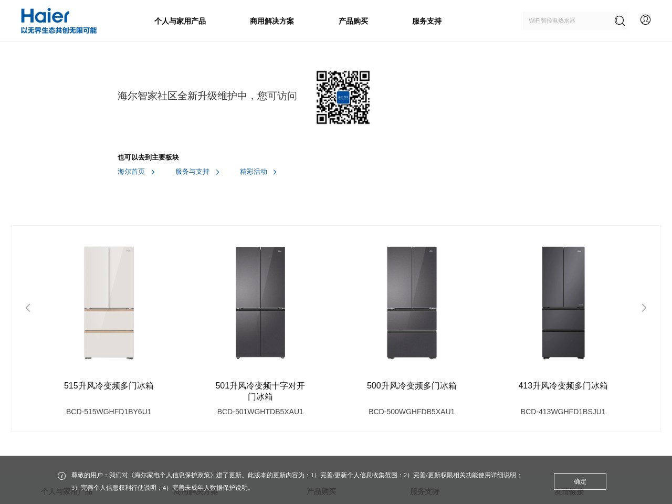
Task: Click title 515升风冷变频多门冰箱
Action: 109,386
